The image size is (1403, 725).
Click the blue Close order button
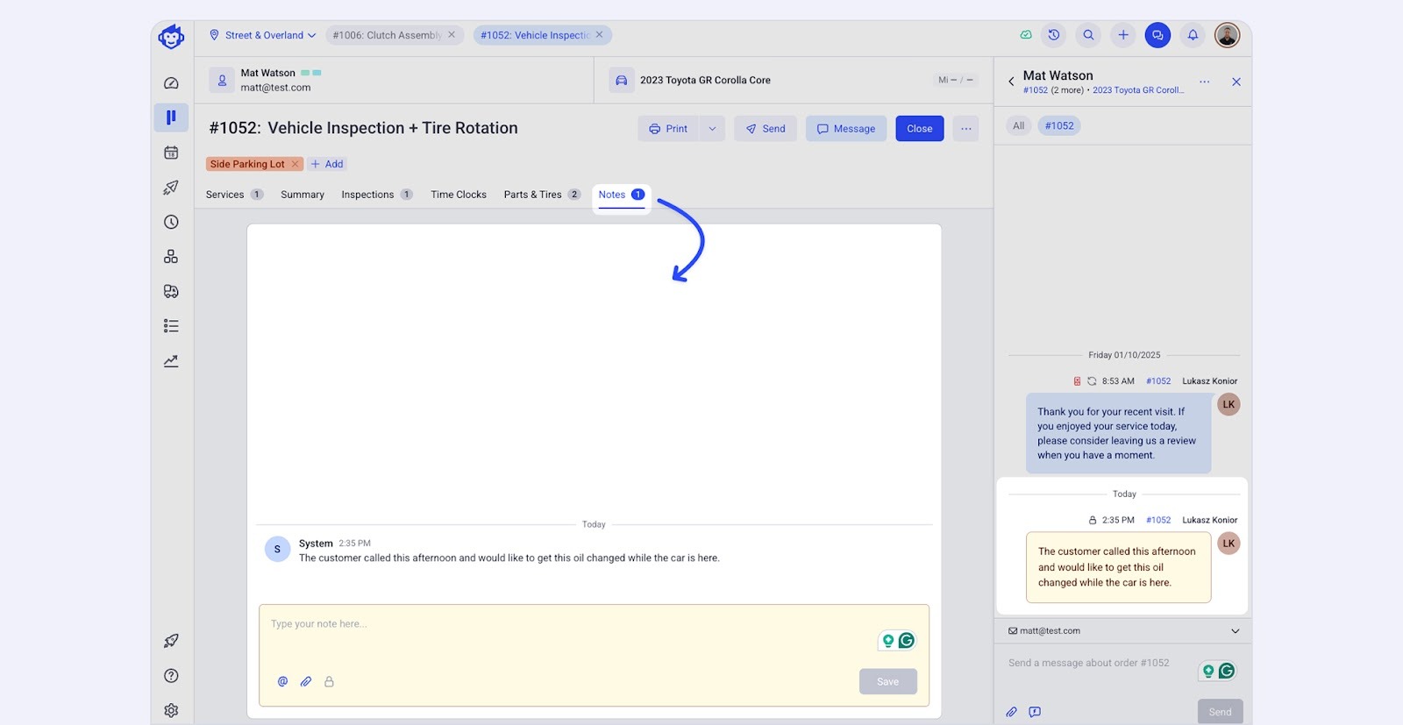[x=920, y=129]
